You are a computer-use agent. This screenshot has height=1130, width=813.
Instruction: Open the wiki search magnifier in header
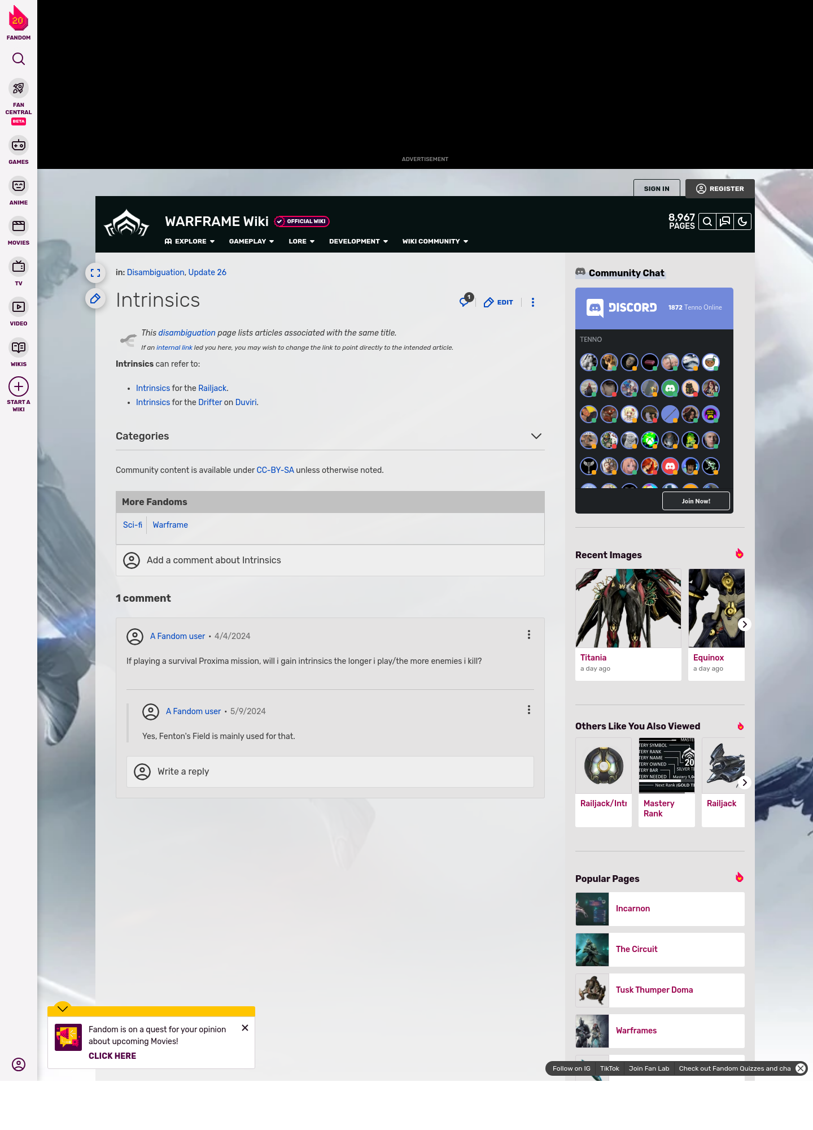pos(707,221)
